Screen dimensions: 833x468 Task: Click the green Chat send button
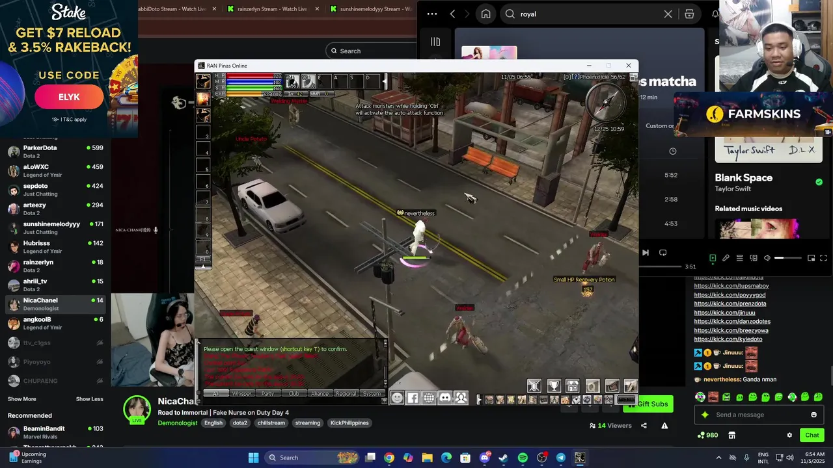coord(812,435)
